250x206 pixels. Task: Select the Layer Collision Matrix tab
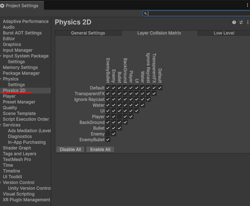coord(159,33)
